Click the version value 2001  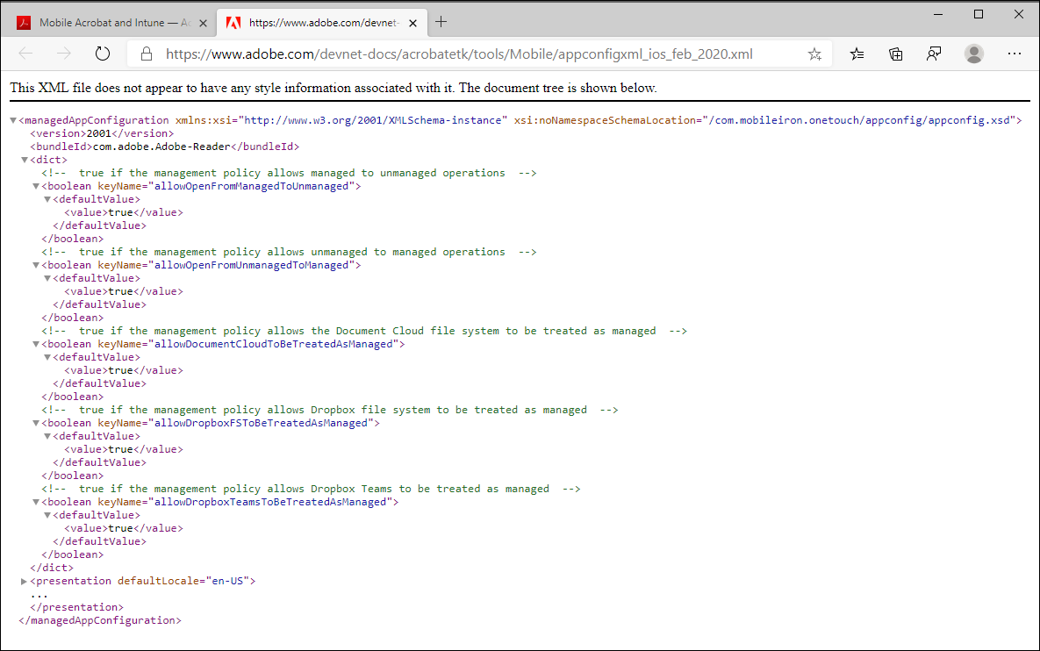tap(99, 133)
